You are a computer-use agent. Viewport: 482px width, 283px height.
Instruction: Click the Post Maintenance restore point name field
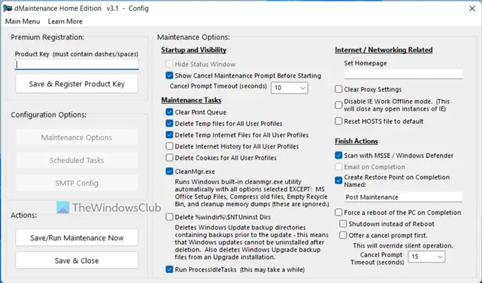coord(404,197)
